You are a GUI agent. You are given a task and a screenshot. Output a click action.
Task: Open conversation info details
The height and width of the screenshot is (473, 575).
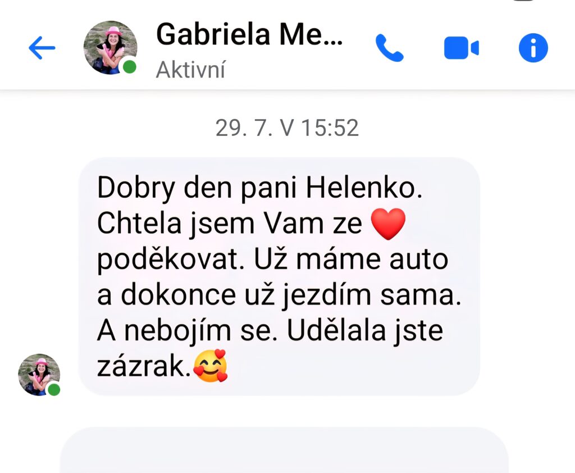click(x=533, y=48)
